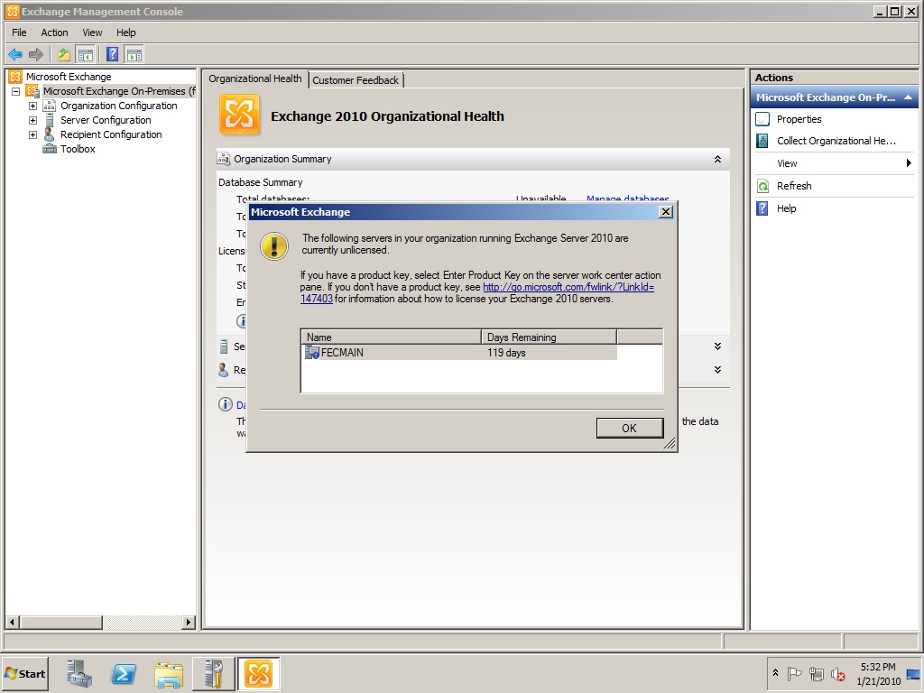Click the Action Center flag tray icon
The height and width of the screenshot is (693, 924).
794,673
